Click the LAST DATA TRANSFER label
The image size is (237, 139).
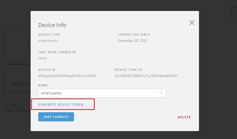pos(57,52)
